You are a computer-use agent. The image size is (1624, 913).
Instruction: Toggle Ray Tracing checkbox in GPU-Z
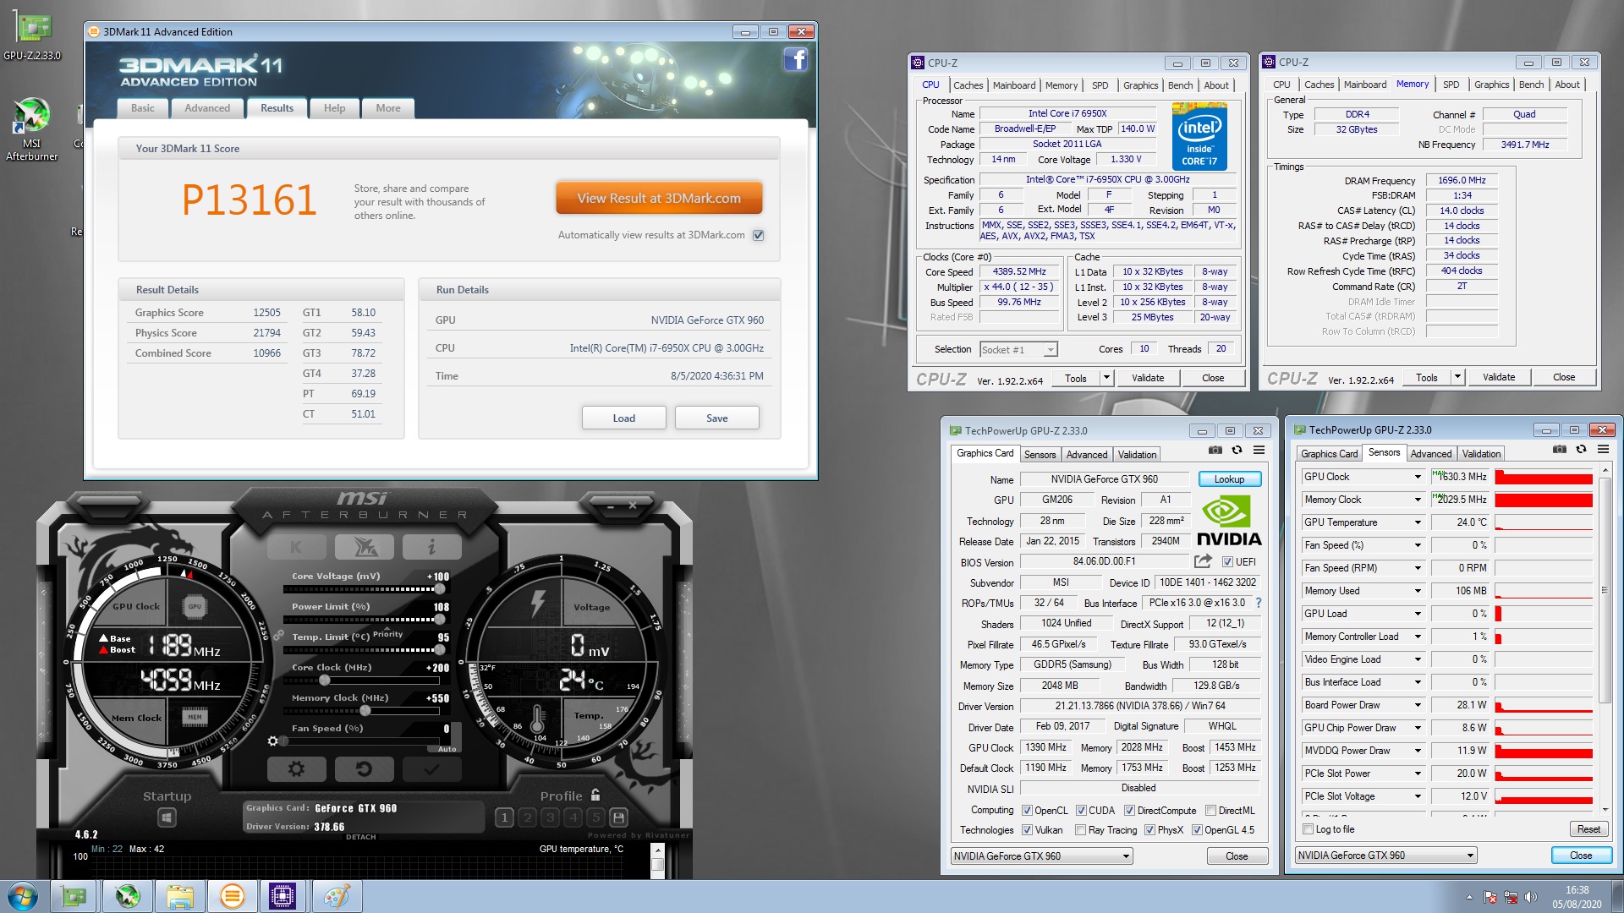(1080, 830)
